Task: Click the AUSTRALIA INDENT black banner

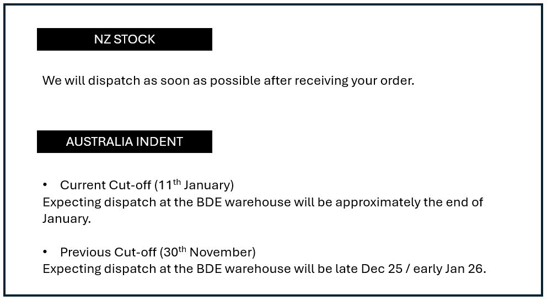Action: point(124,142)
